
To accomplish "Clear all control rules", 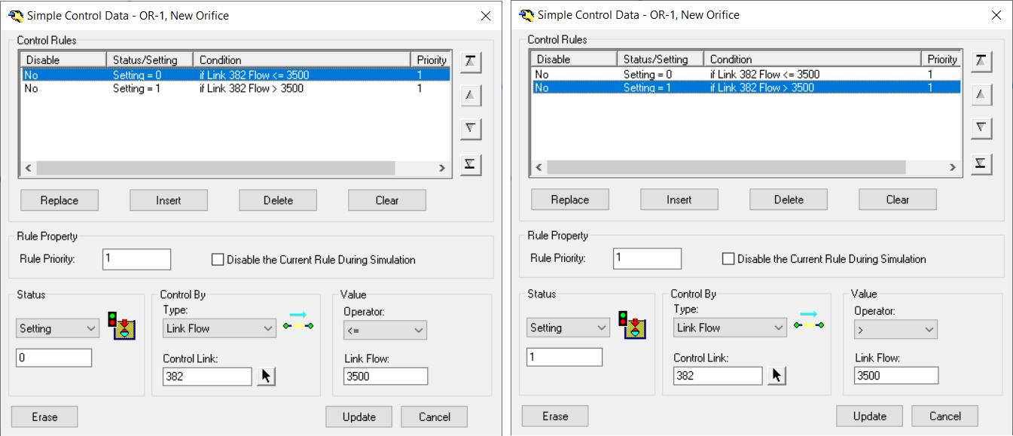I will [386, 200].
